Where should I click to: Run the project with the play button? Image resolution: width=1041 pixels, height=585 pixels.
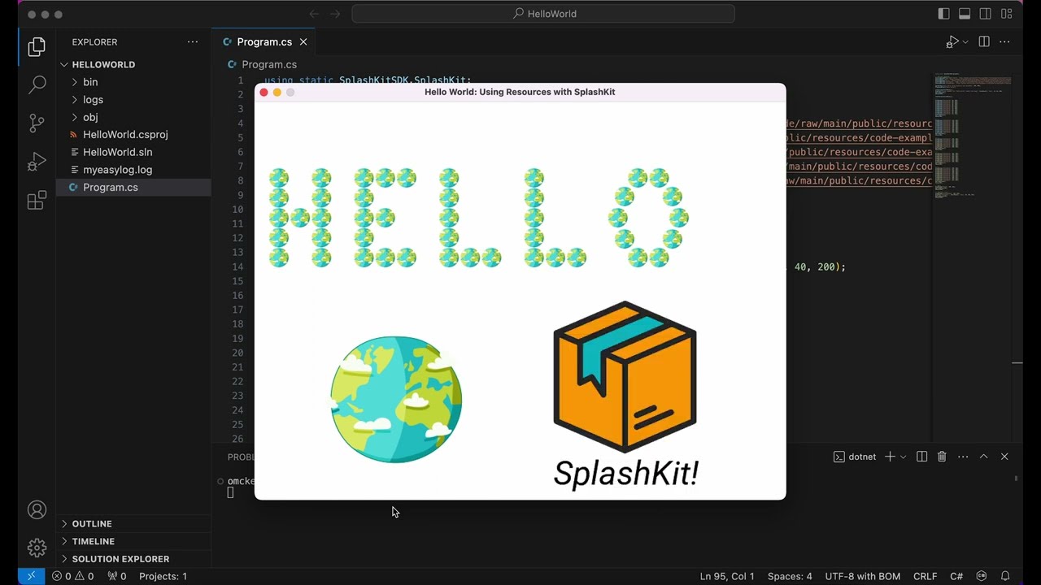[x=952, y=41]
